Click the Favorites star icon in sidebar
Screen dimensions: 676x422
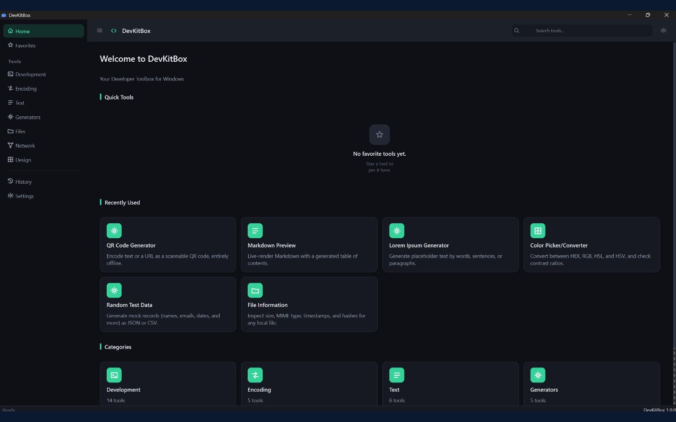(10, 45)
